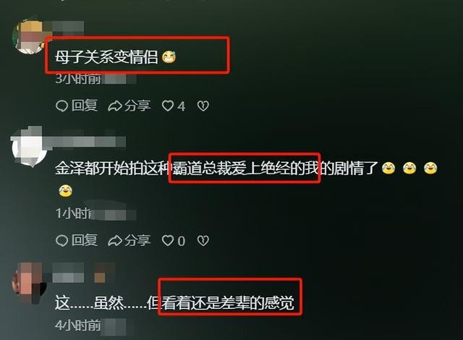Image resolution: width=463 pixels, height=340 pixels.
Task: Select comment text '看着还是差辈的感觉'
Action: pyautogui.click(x=227, y=303)
